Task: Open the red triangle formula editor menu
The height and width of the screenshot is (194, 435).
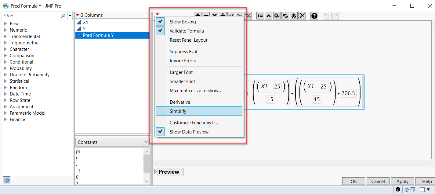Action: (x=157, y=14)
